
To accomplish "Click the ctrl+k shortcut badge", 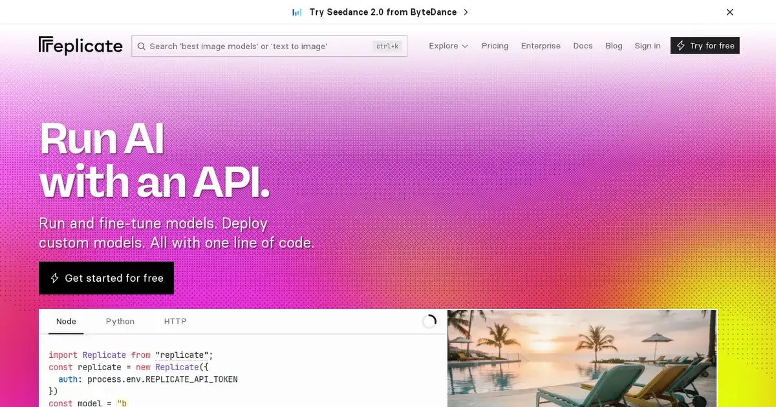I will tap(387, 46).
